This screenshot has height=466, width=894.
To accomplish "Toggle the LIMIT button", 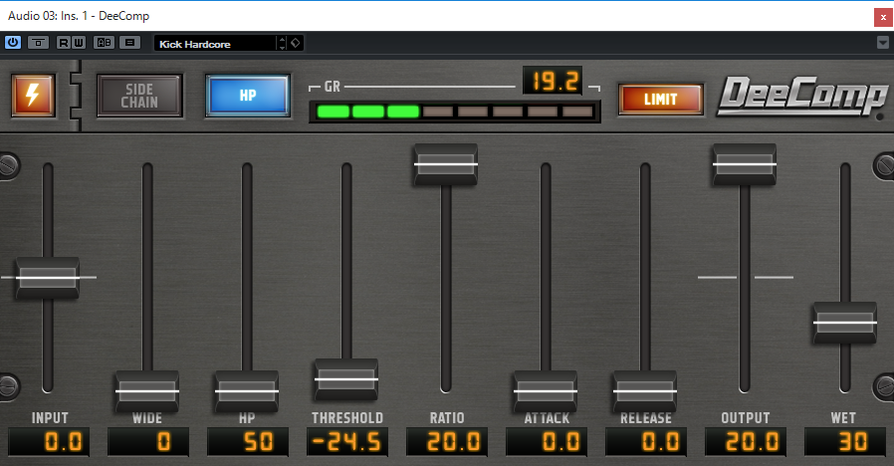I will coord(661,100).
